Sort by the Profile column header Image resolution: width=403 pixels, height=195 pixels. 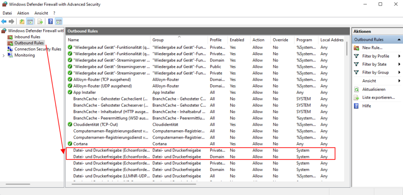[218, 40]
